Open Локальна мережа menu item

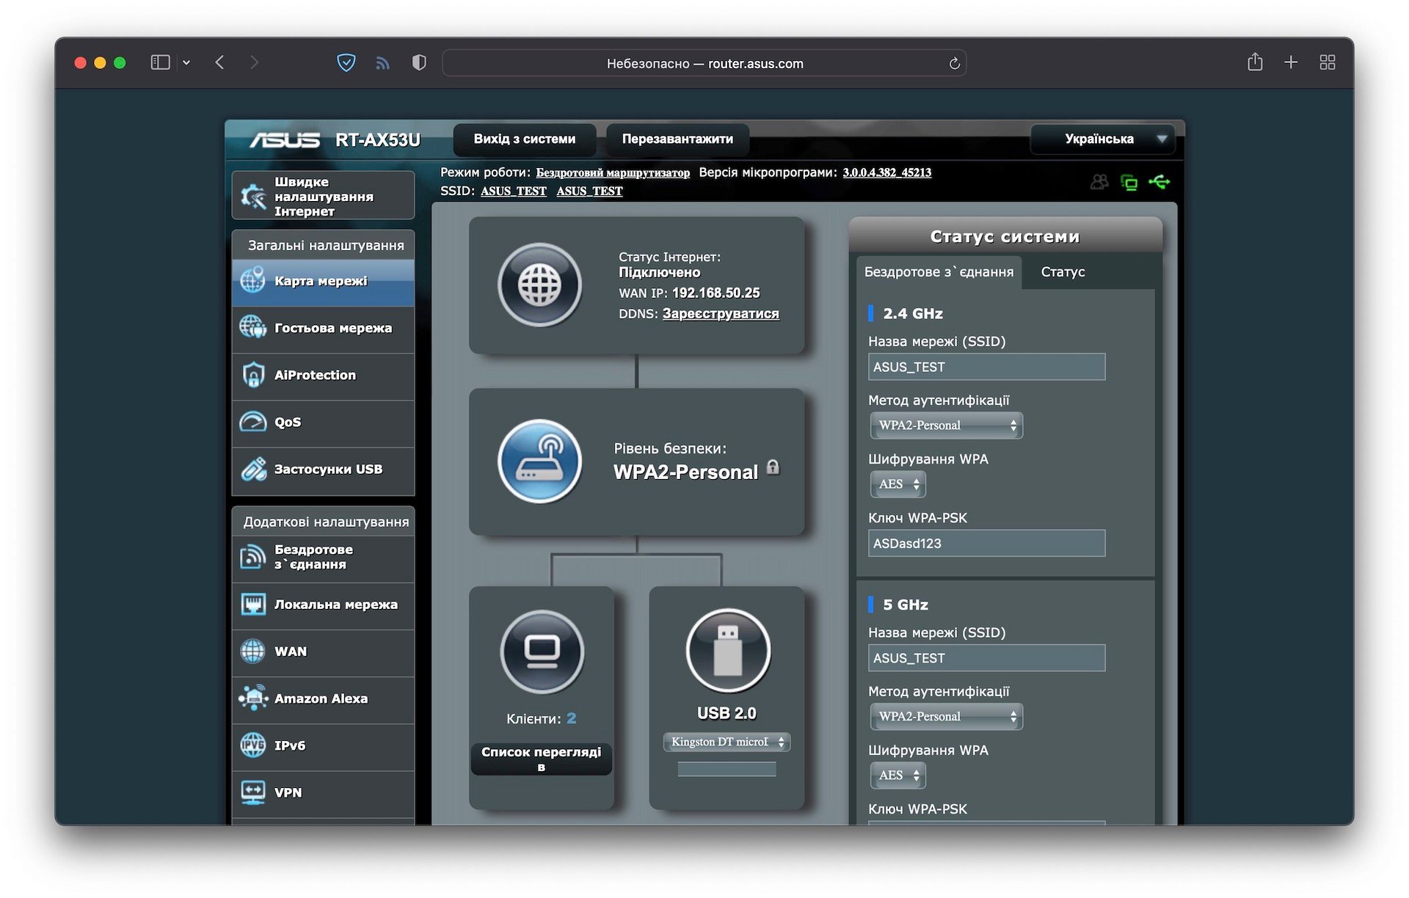click(323, 605)
